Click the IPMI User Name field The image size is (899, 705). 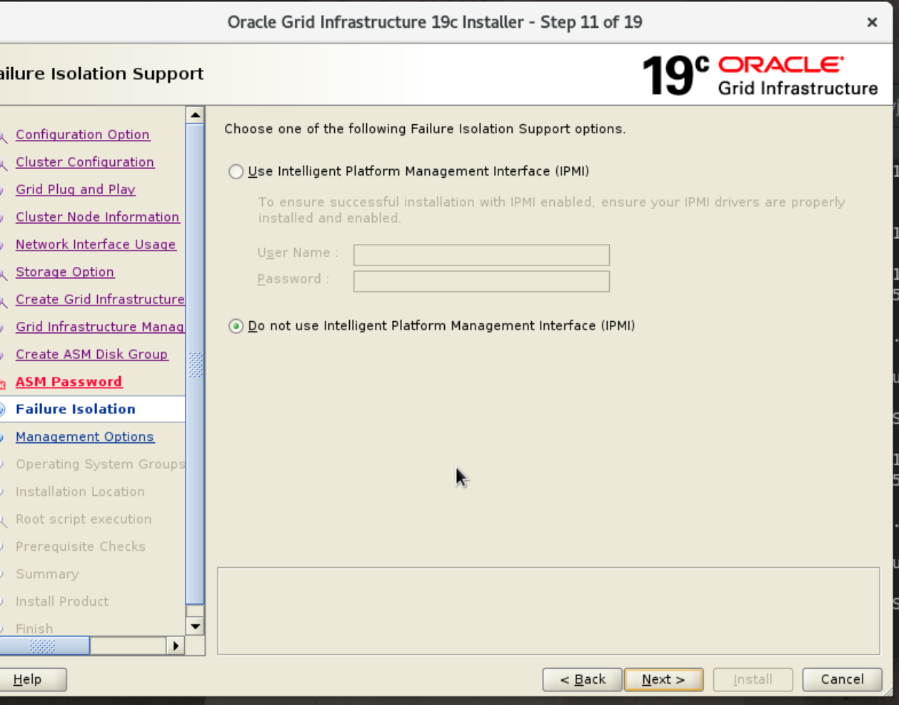coord(481,255)
